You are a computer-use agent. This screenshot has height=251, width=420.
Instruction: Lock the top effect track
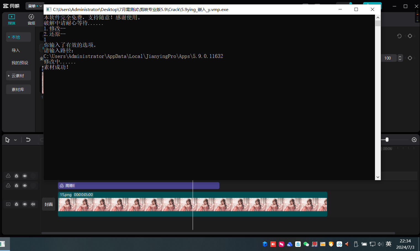tap(17, 176)
